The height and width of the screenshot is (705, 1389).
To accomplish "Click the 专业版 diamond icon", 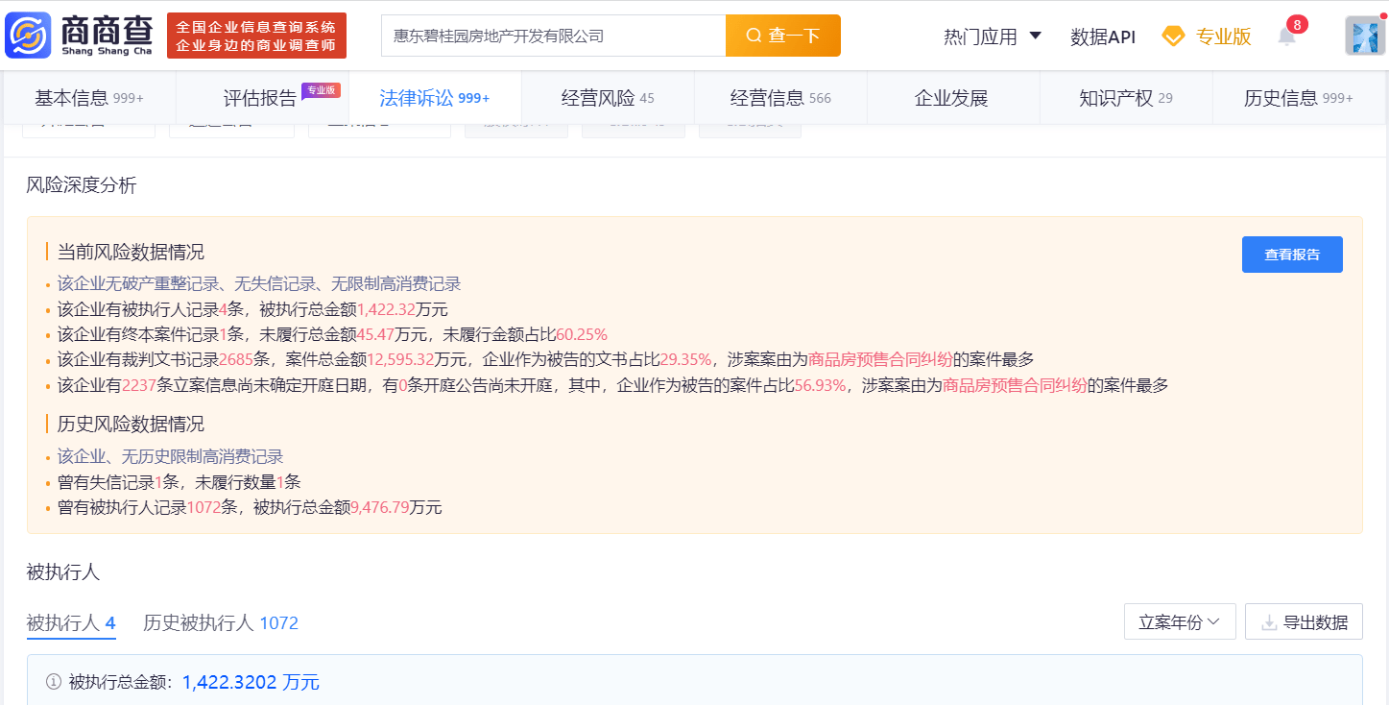I will [1173, 36].
